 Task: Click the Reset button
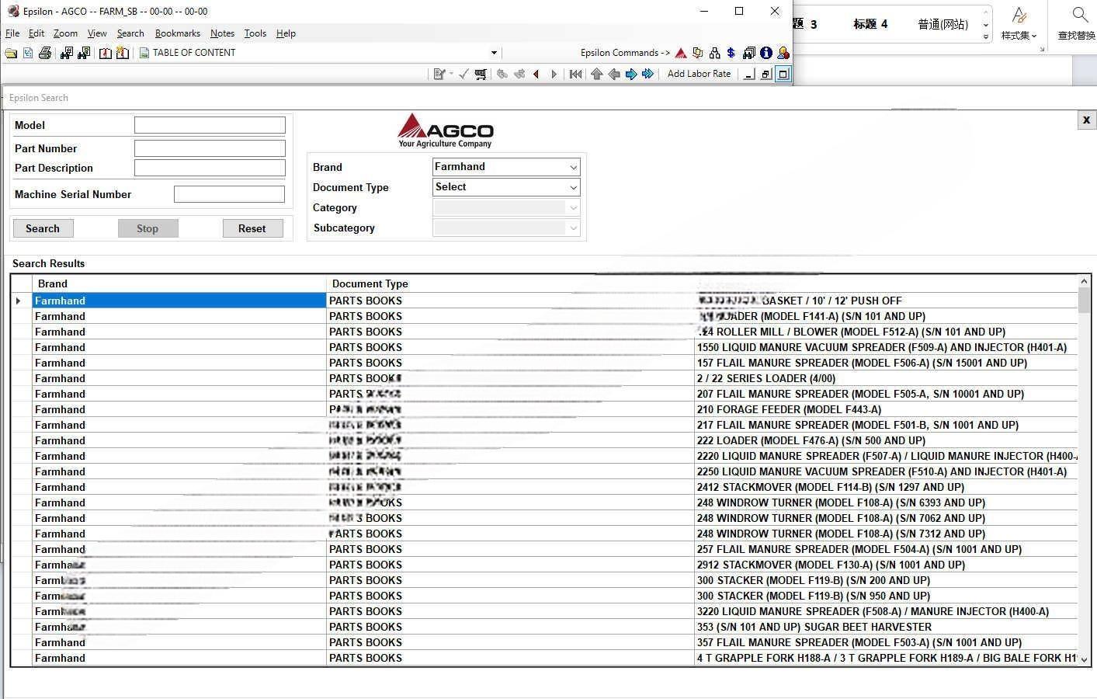[252, 228]
